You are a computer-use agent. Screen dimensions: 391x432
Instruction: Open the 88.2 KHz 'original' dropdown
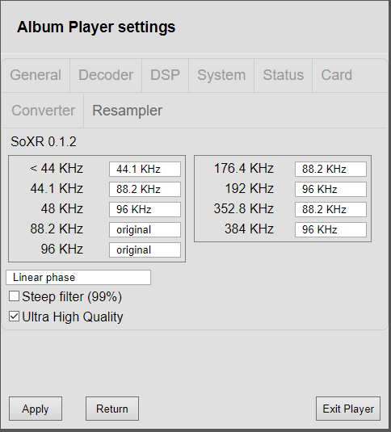(145, 229)
